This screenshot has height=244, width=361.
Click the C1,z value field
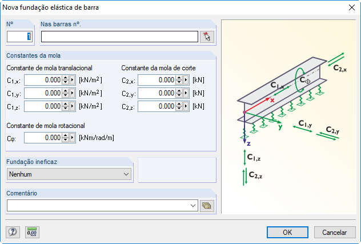[43, 106]
